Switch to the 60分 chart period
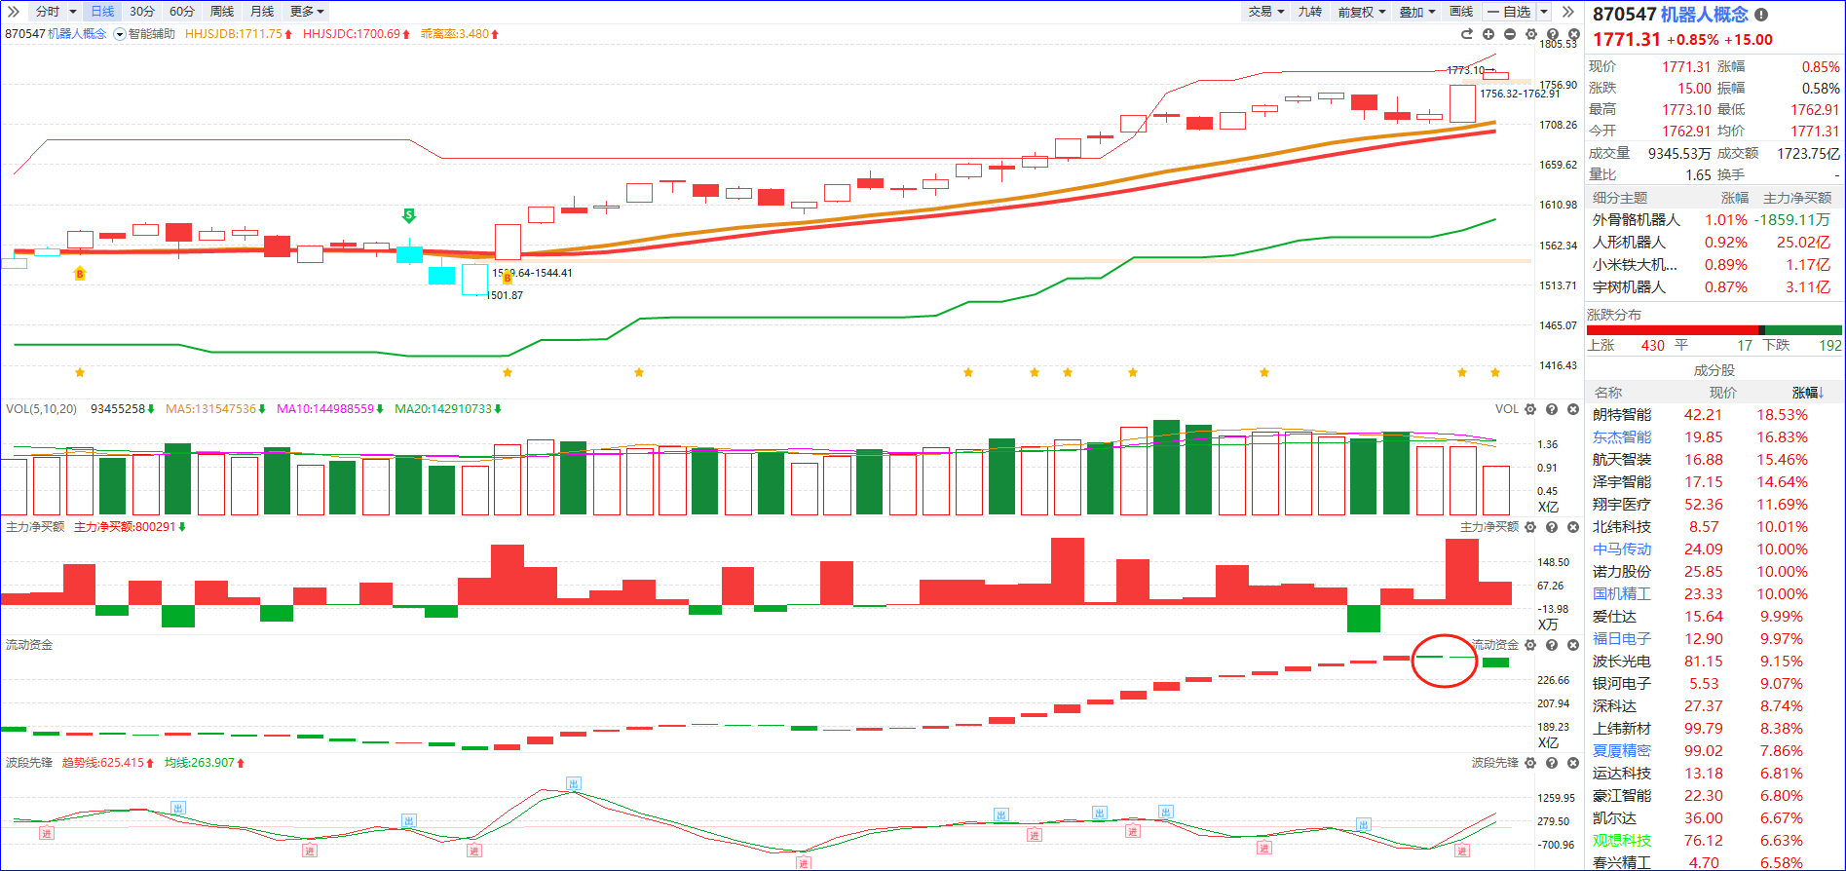The image size is (1846, 871). [x=182, y=12]
